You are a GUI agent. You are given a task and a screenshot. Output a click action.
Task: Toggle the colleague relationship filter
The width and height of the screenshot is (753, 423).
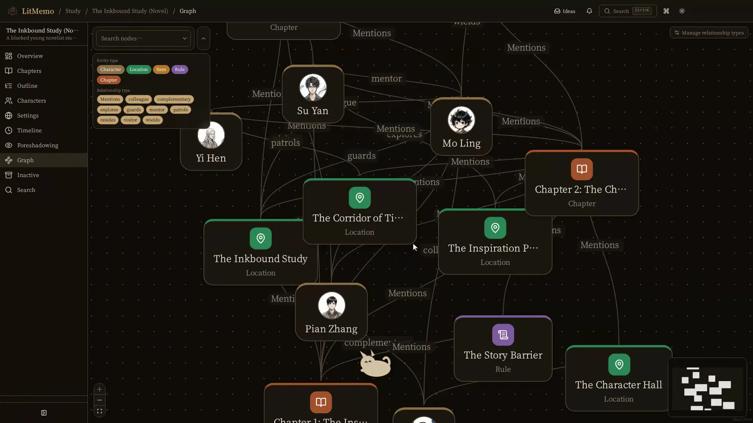pyautogui.click(x=138, y=99)
